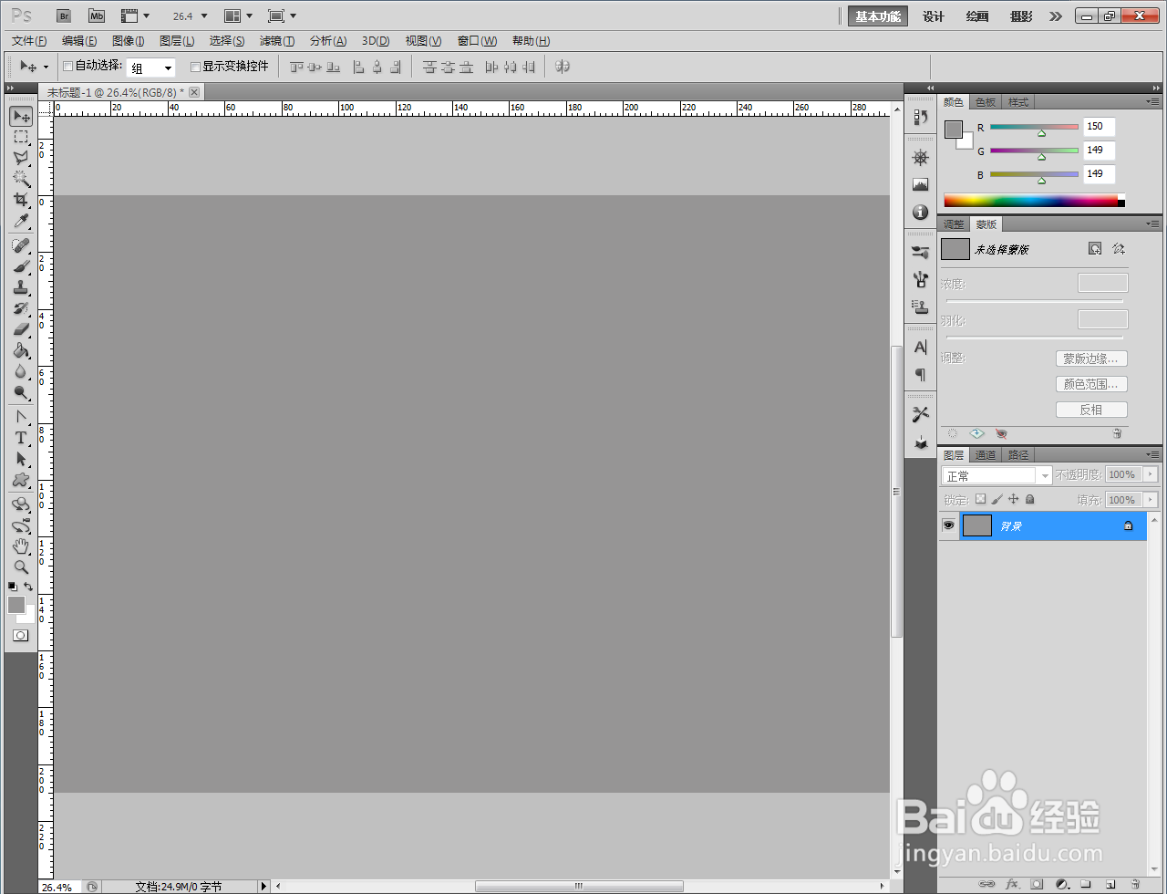
Task: Select the 3D Rotate tool
Action: pyautogui.click(x=21, y=504)
